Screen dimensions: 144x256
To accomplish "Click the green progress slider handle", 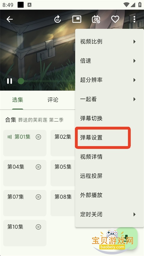I will click(21, 81).
